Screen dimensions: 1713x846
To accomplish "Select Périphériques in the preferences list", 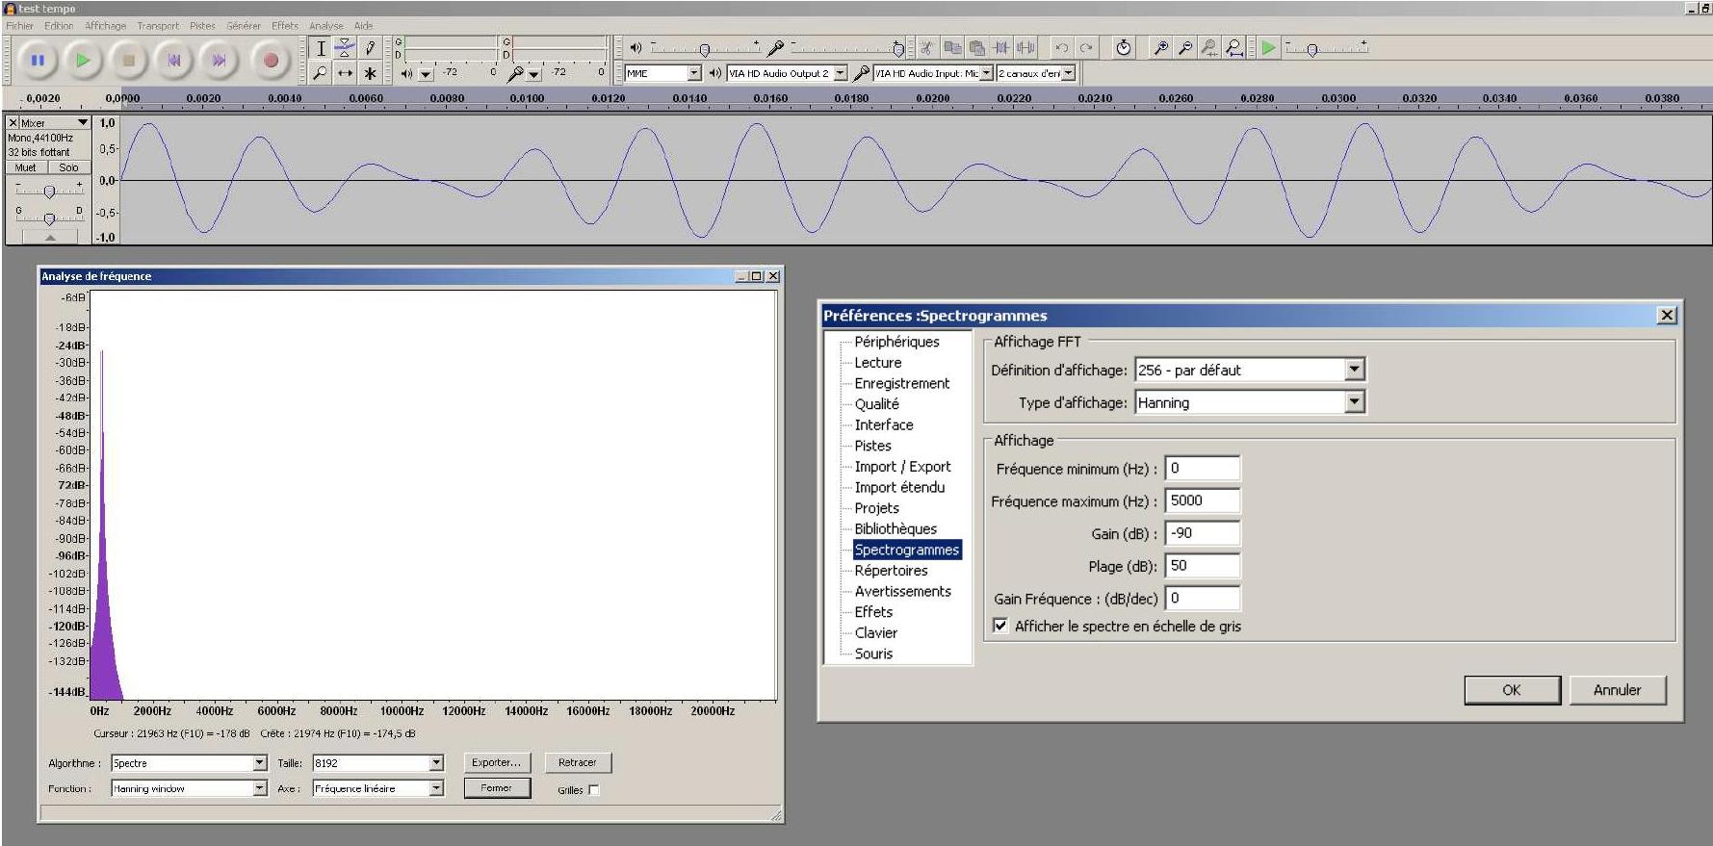I will 896,342.
